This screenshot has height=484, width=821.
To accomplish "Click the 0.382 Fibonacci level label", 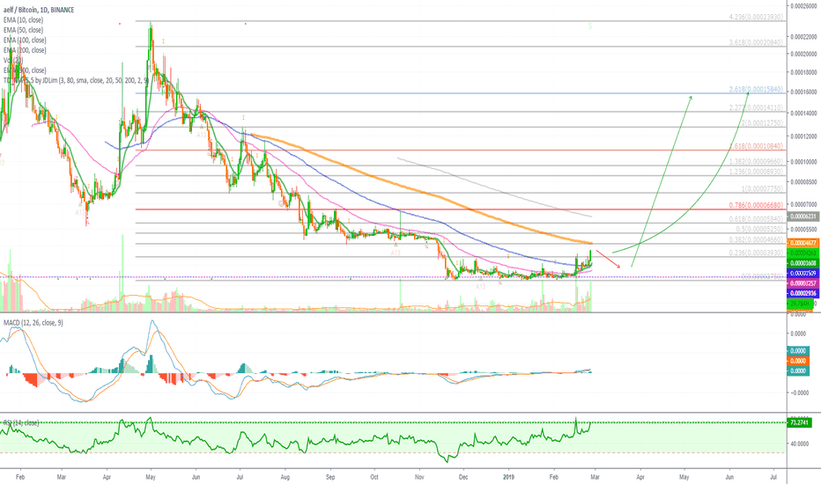I will (756, 239).
